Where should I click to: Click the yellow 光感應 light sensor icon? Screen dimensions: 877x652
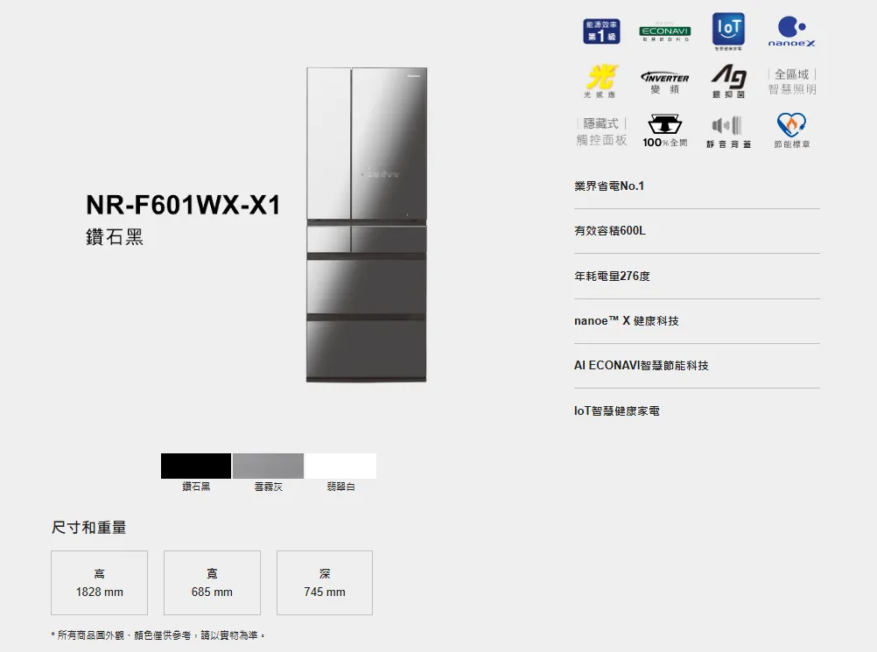point(600,81)
